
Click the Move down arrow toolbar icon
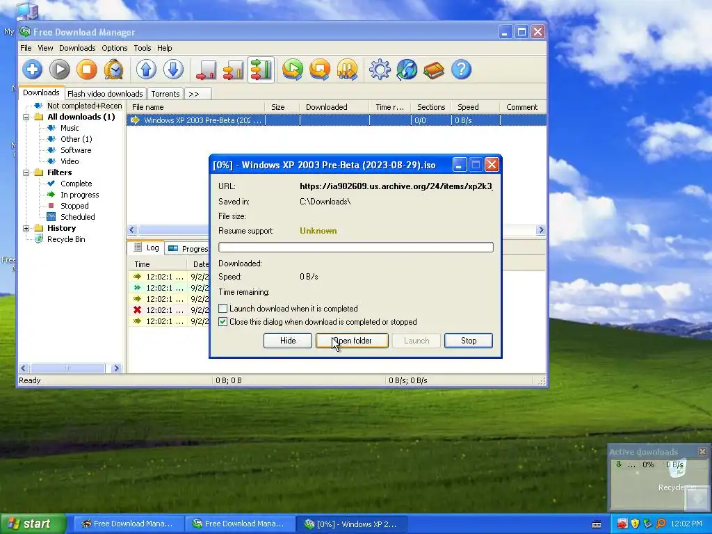pos(173,70)
